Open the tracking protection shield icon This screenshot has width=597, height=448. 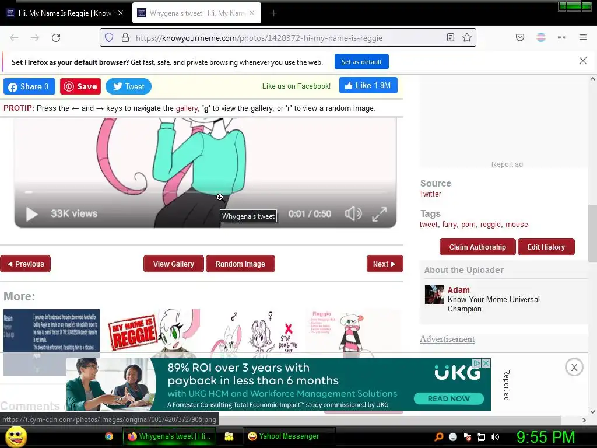point(109,38)
